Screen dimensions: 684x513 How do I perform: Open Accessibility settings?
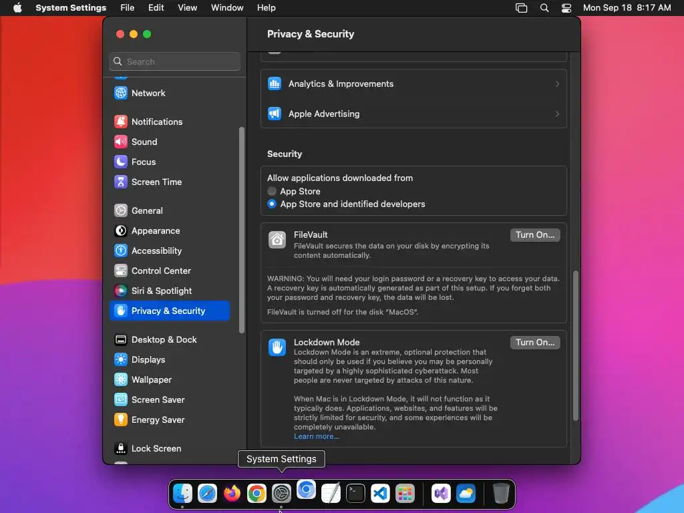pyautogui.click(x=170, y=251)
